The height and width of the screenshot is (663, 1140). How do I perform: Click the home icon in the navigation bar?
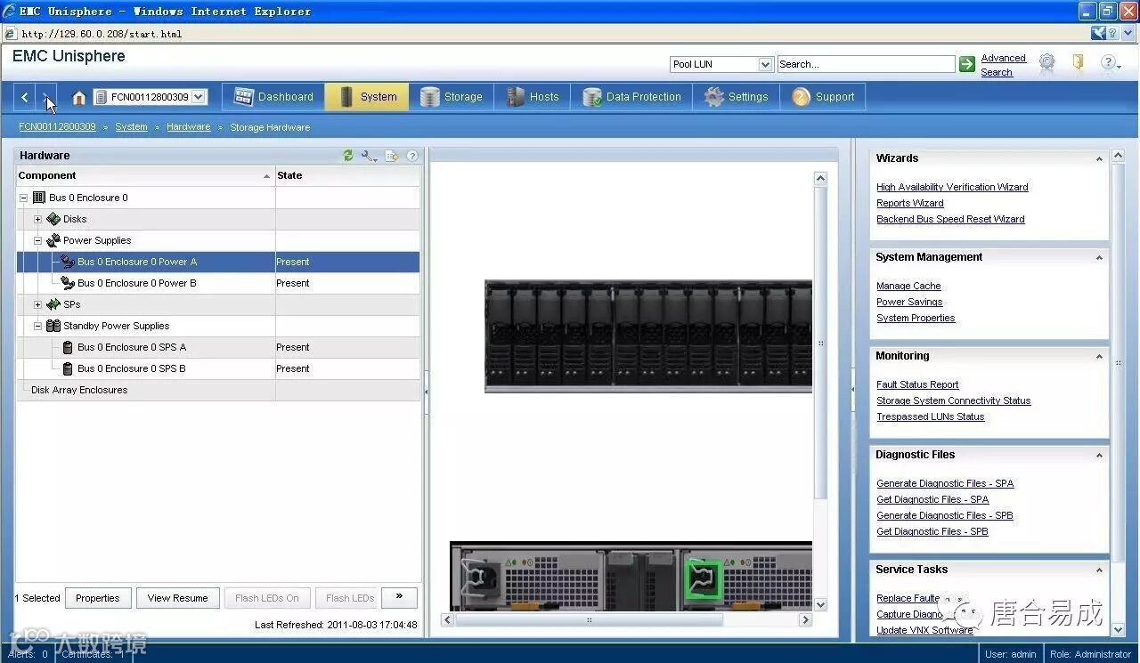coord(78,98)
